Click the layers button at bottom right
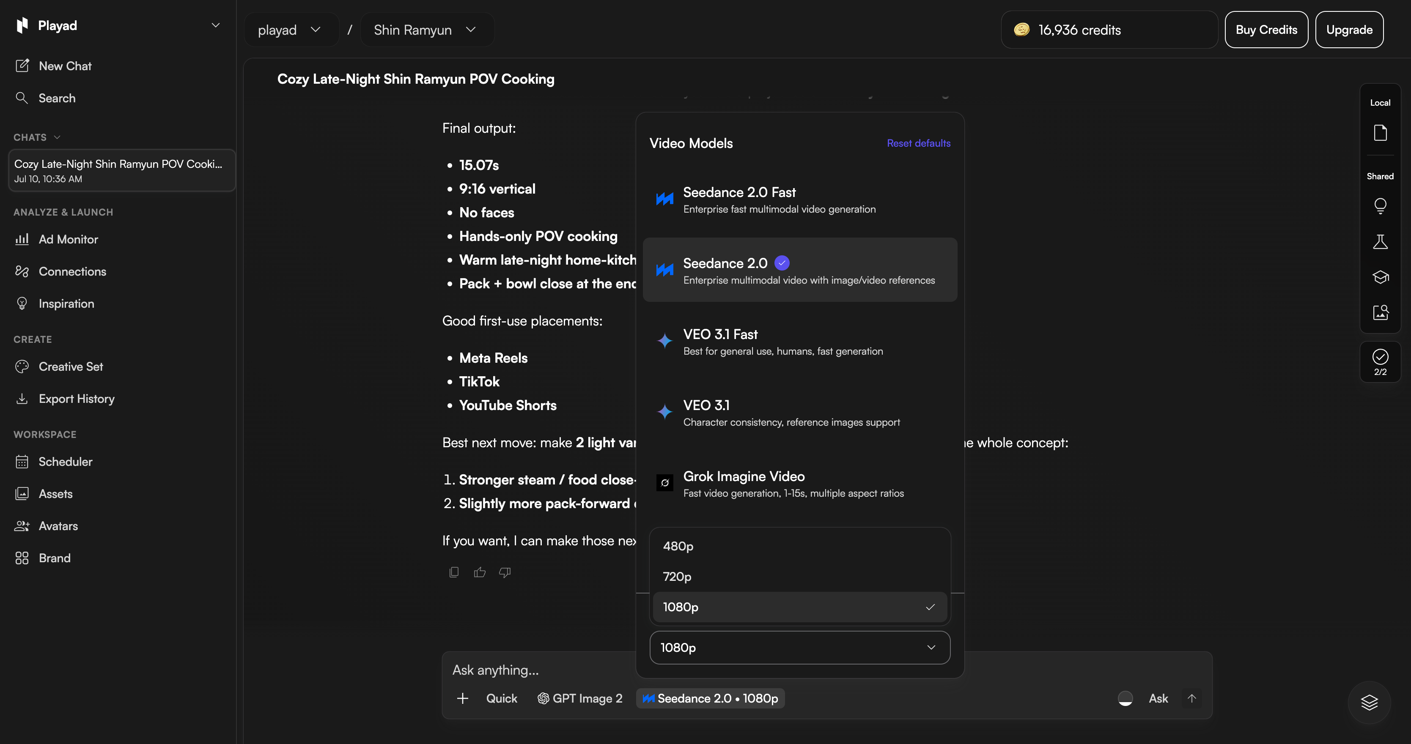This screenshot has height=744, width=1411. (x=1369, y=703)
